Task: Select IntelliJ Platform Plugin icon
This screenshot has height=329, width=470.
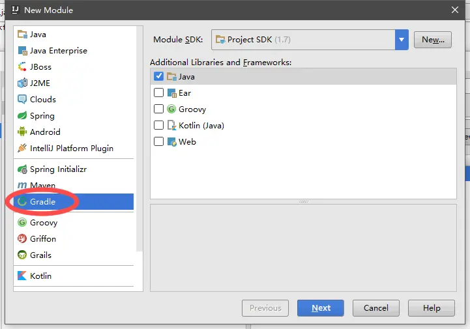Action: click(x=22, y=148)
